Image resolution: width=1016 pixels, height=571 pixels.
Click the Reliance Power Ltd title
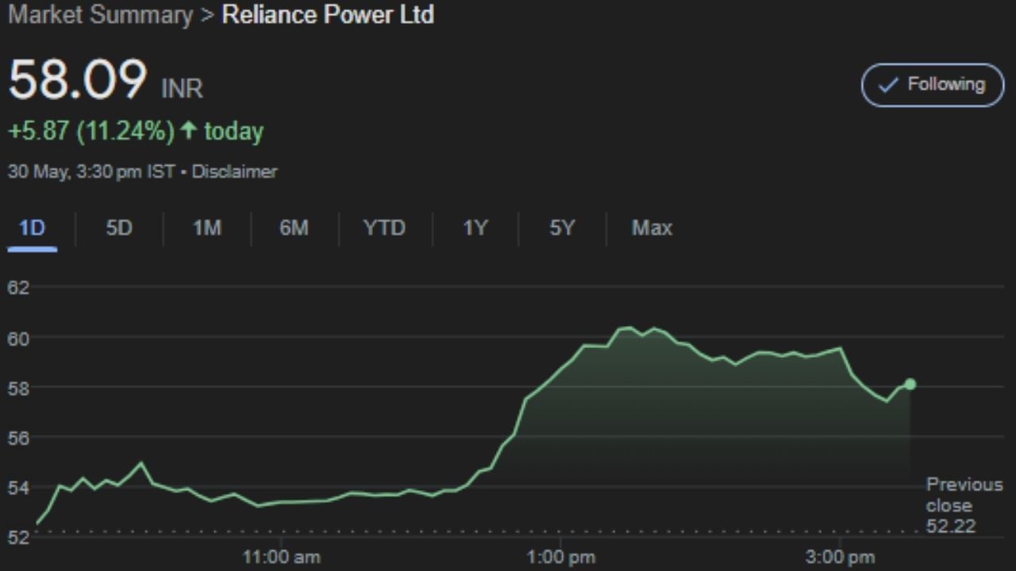pyautogui.click(x=328, y=15)
